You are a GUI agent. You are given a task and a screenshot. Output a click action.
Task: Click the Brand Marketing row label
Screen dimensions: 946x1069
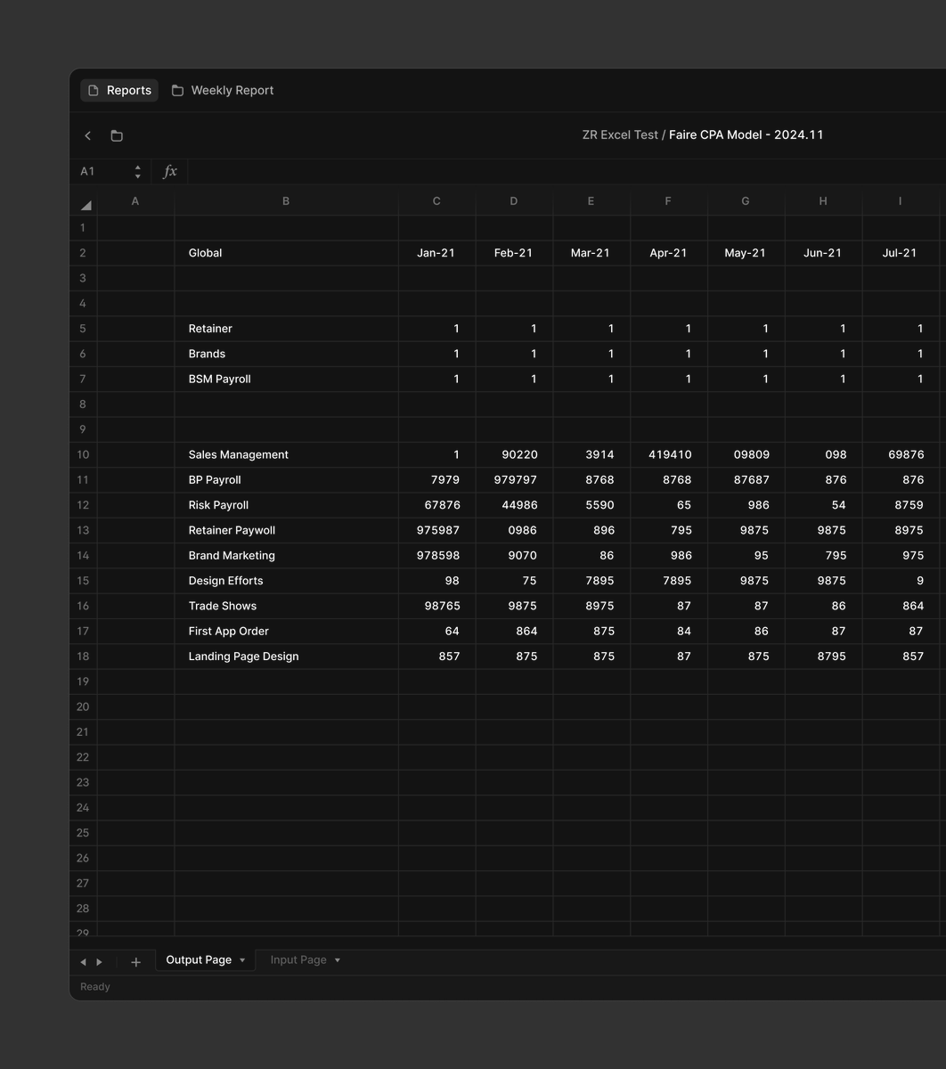pos(232,555)
